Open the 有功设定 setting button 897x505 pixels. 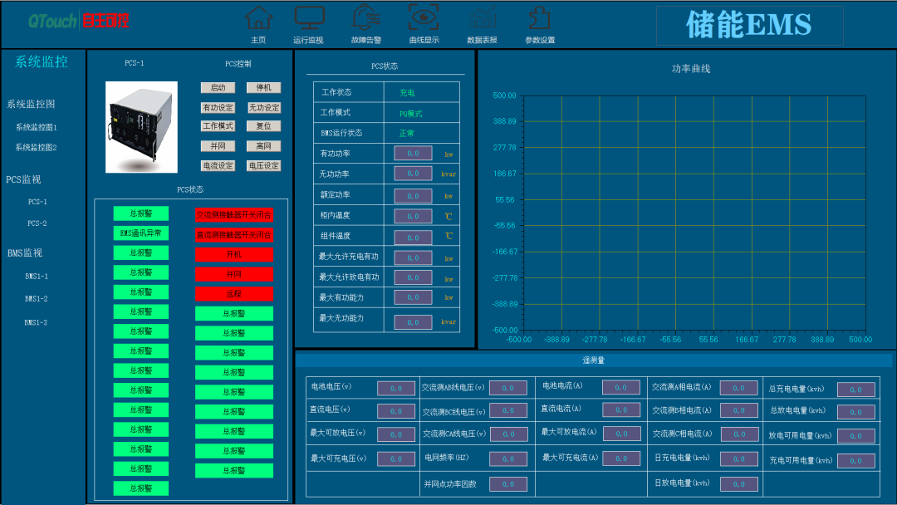(x=218, y=107)
